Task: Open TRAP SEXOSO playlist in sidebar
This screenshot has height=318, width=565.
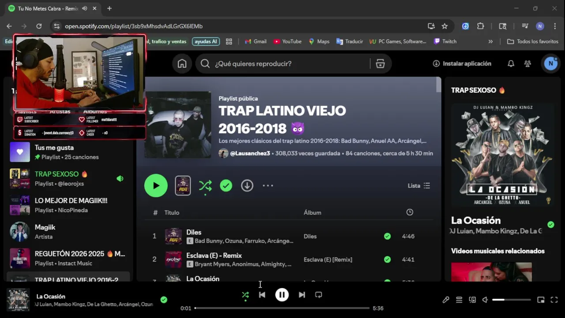Action: (x=68, y=178)
